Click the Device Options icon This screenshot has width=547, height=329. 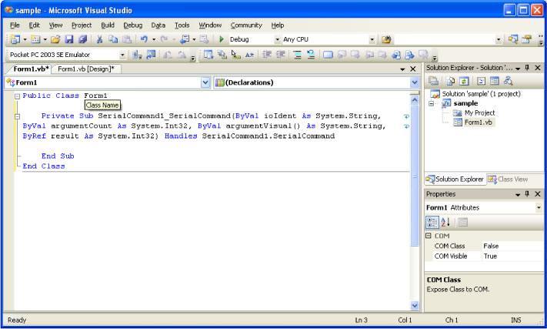[151, 55]
